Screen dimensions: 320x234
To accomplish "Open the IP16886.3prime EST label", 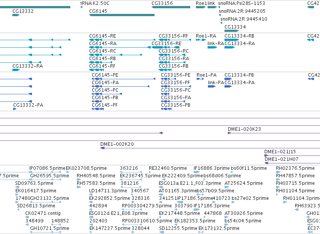I will click(x=212, y=168).
